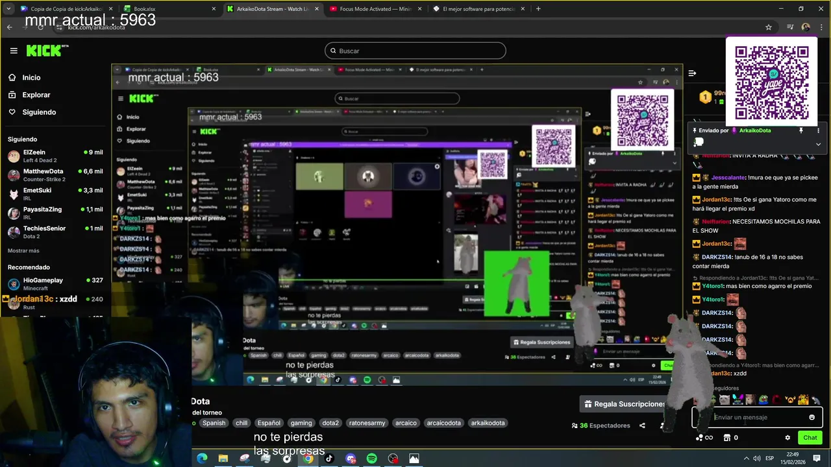Viewport: 831px width, 467px height.
Task: Unpin the pinned chat message
Action: (x=800, y=130)
